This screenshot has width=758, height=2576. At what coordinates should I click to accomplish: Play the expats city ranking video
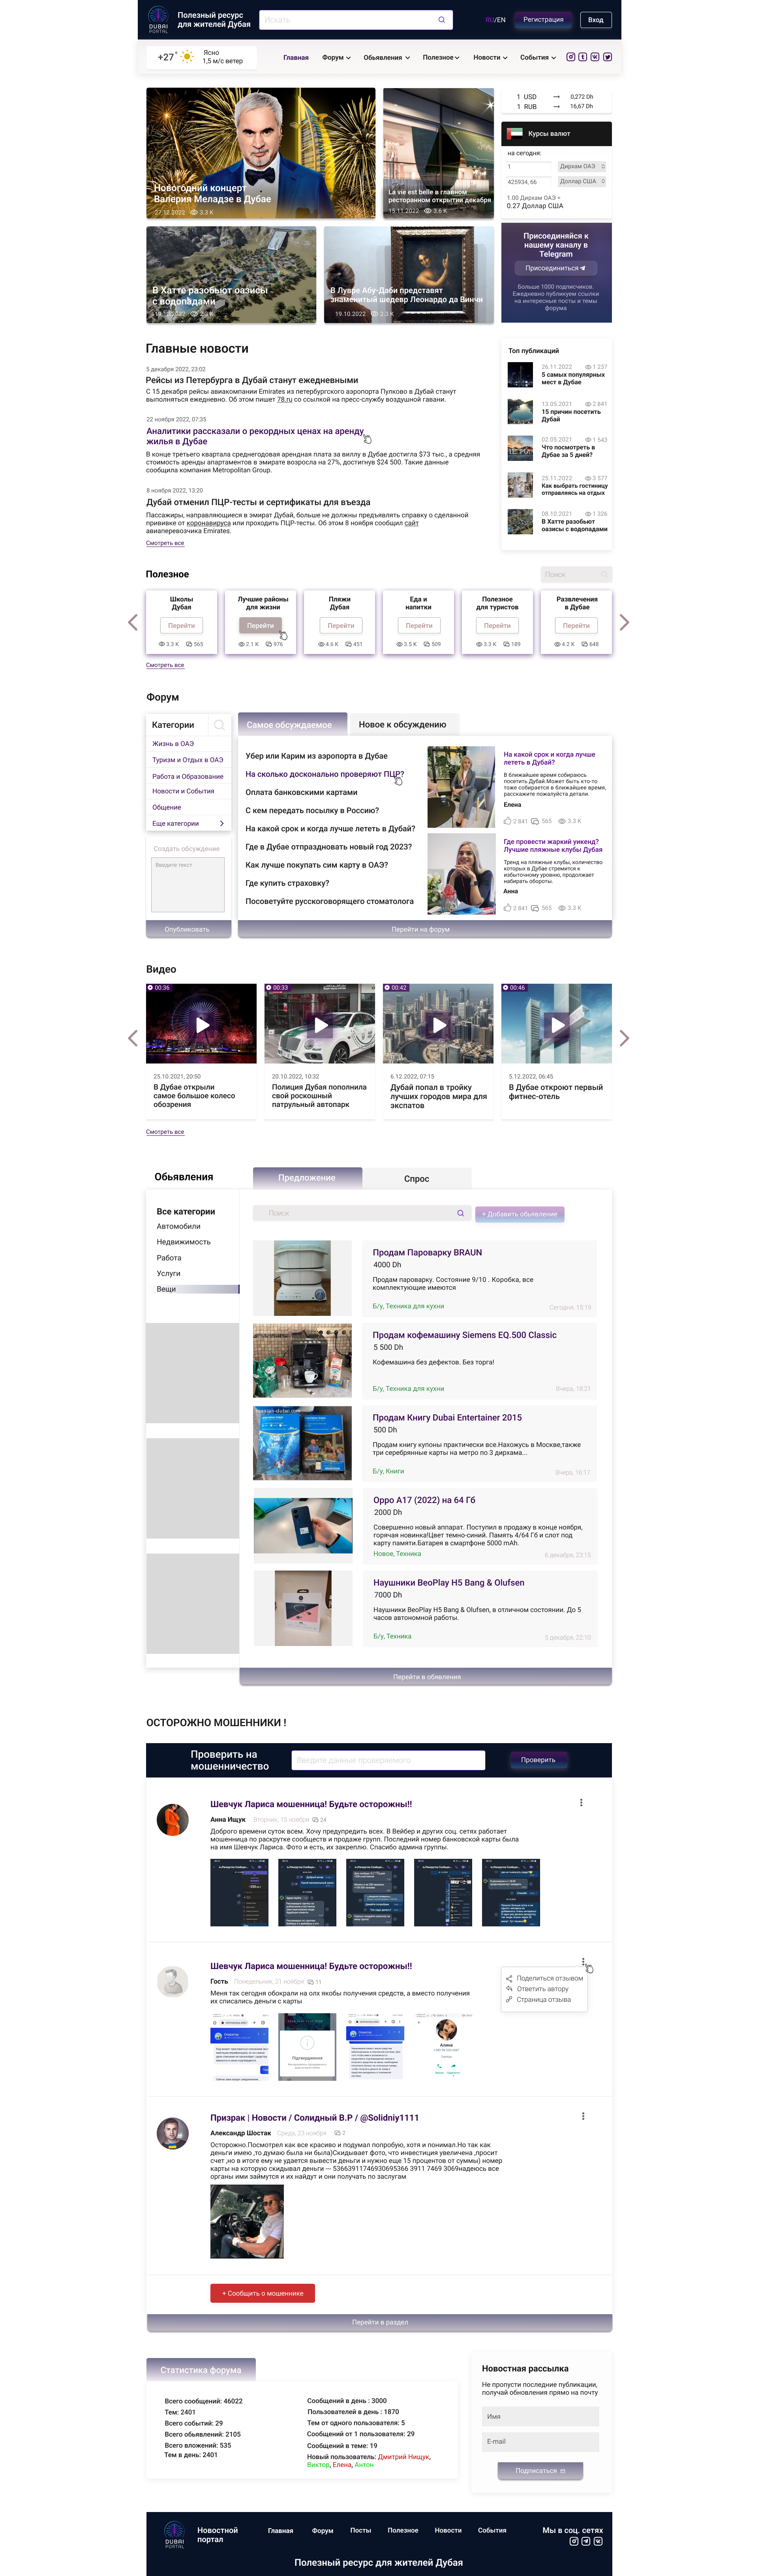(439, 1025)
